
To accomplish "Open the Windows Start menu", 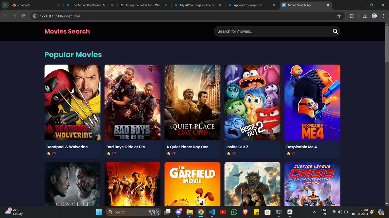I will point(99,212).
